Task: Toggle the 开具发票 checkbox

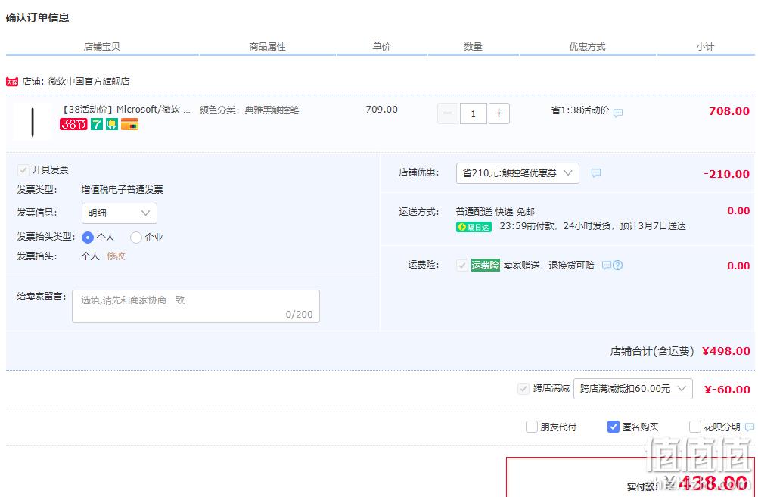Action: (23, 169)
